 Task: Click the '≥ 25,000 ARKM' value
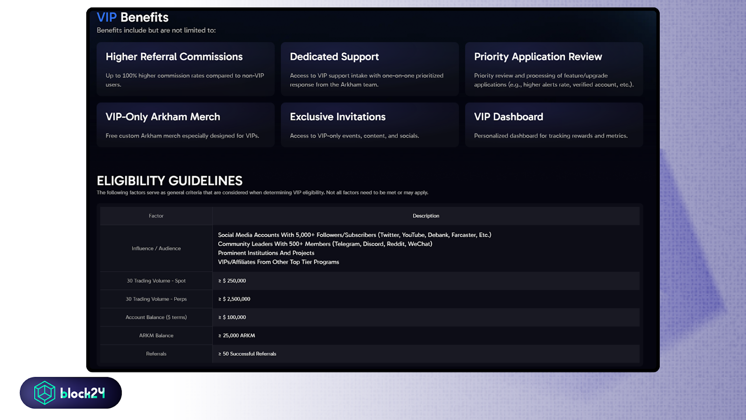click(x=236, y=336)
